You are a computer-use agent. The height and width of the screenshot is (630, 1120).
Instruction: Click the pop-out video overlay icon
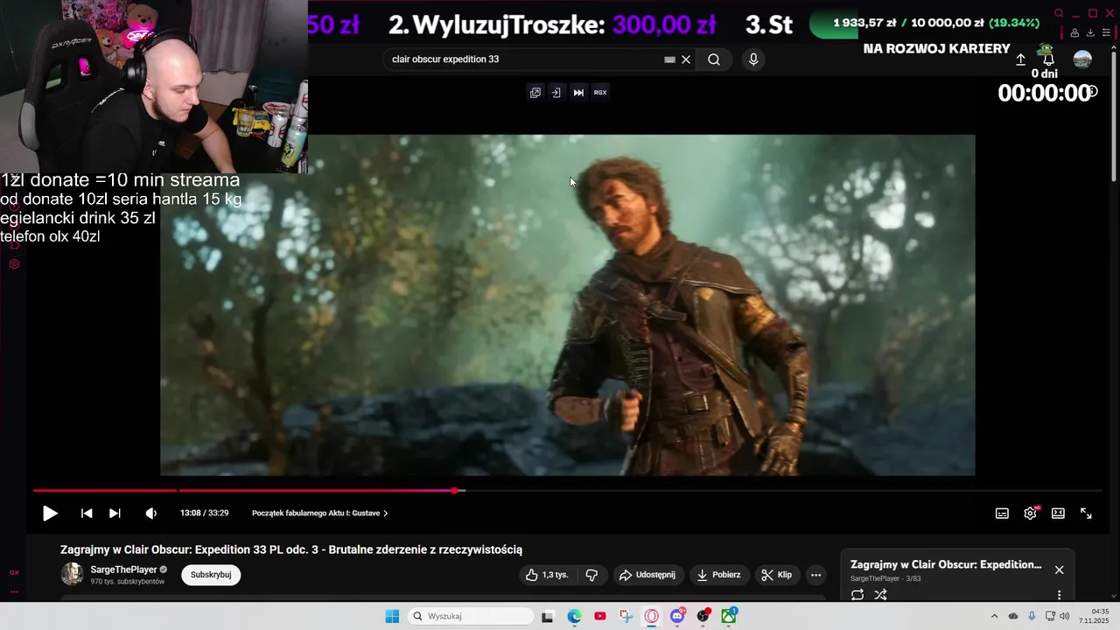coord(535,92)
